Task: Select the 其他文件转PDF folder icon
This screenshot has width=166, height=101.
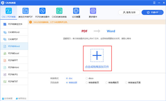Action: 25,11
